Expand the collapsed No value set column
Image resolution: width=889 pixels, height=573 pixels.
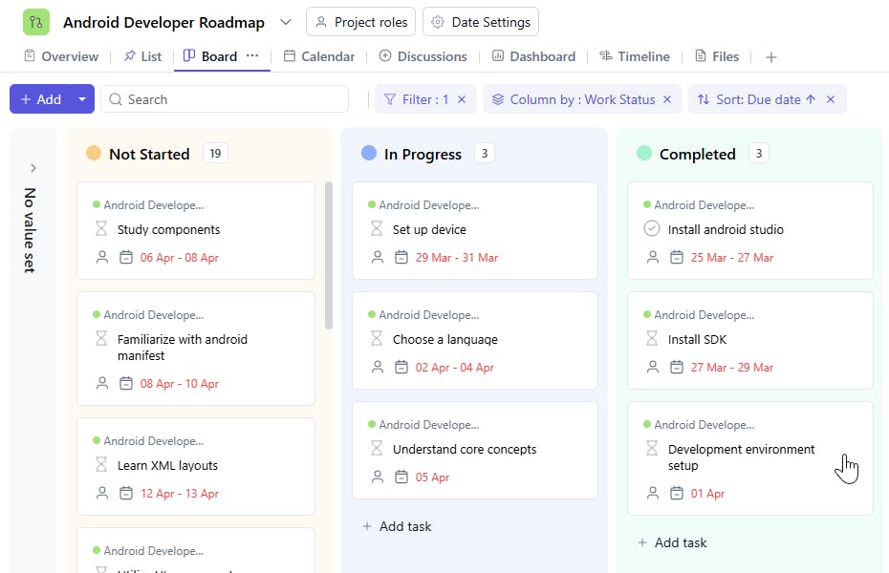pos(33,167)
